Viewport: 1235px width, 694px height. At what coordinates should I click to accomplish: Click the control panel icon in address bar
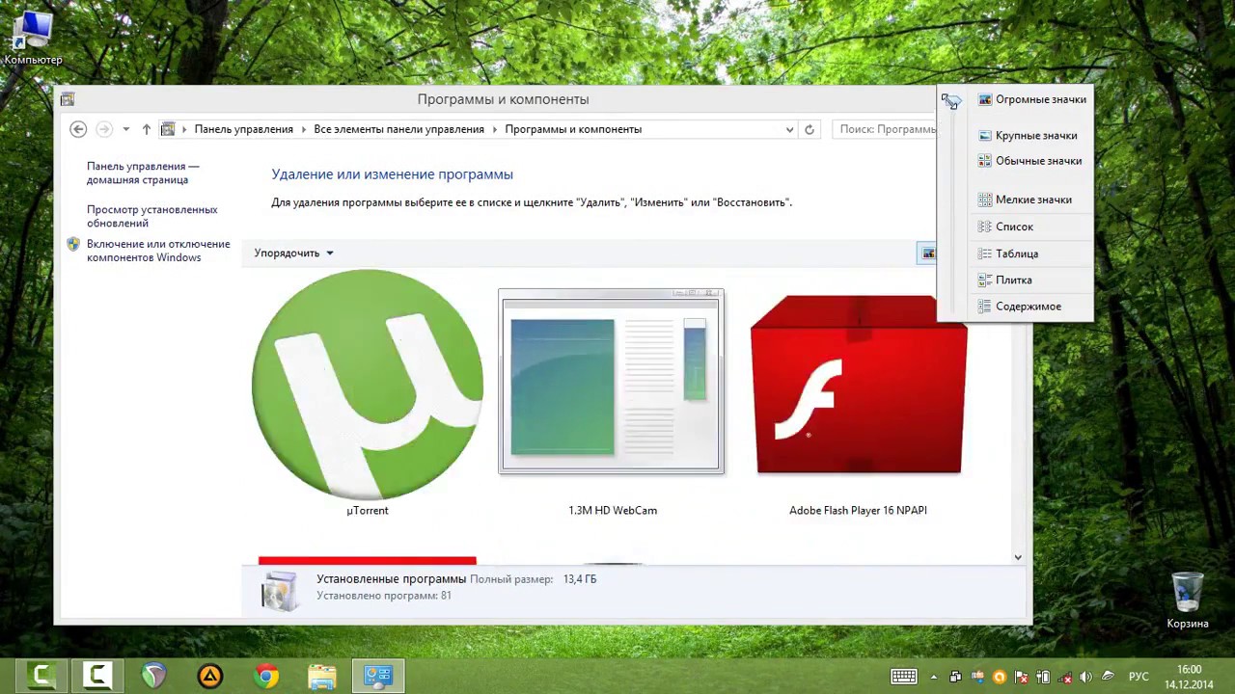pyautogui.click(x=168, y=129)
